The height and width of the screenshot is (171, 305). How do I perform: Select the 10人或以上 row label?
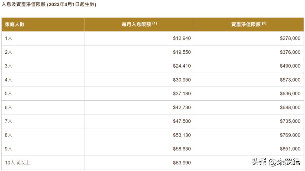(x=17, y=163)
